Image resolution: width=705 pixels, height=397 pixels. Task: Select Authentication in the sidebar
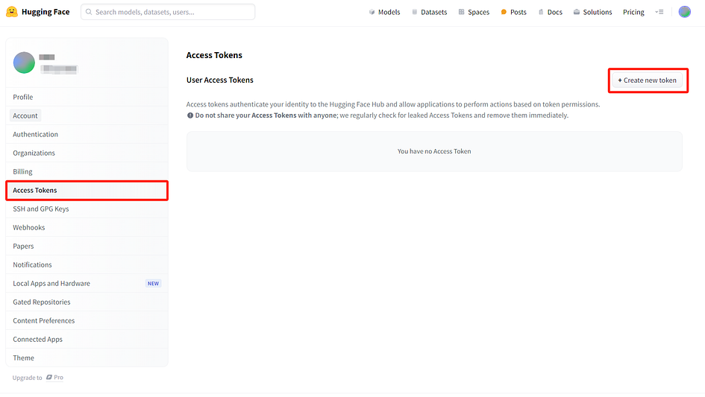pos(87,134)
